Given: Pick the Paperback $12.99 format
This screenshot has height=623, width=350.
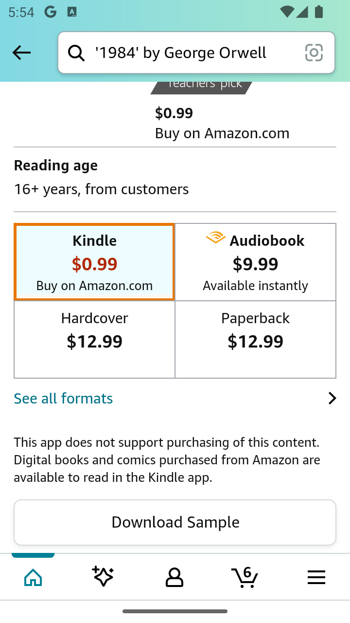Looking at the screenshot, I should [x=255, y=339].
